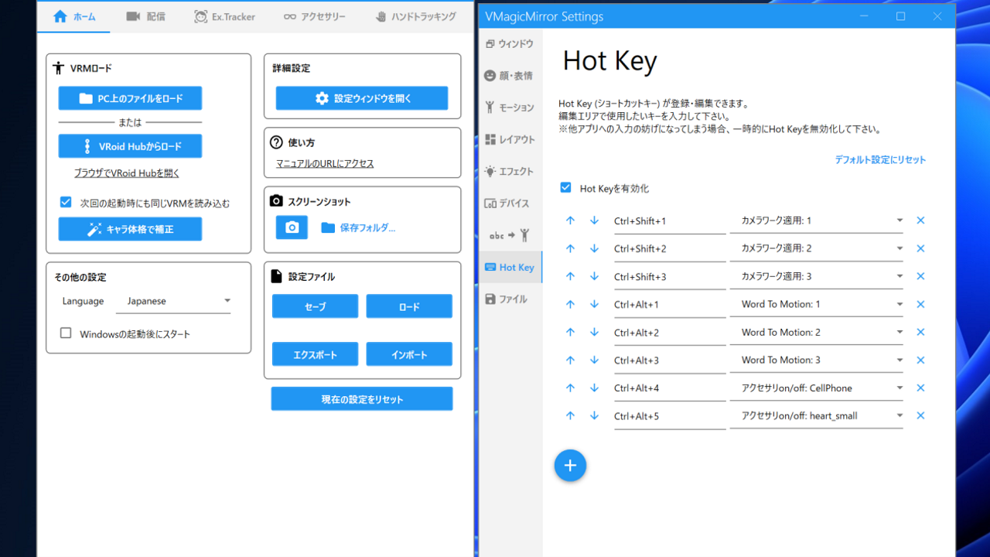
Task: Enable Windowsの起動後にスタート checkbox
Action: click(x=66, y=333)
